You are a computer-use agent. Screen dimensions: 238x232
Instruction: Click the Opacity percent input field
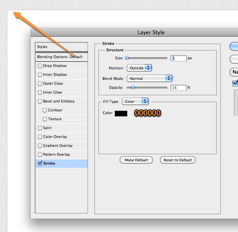178,88
